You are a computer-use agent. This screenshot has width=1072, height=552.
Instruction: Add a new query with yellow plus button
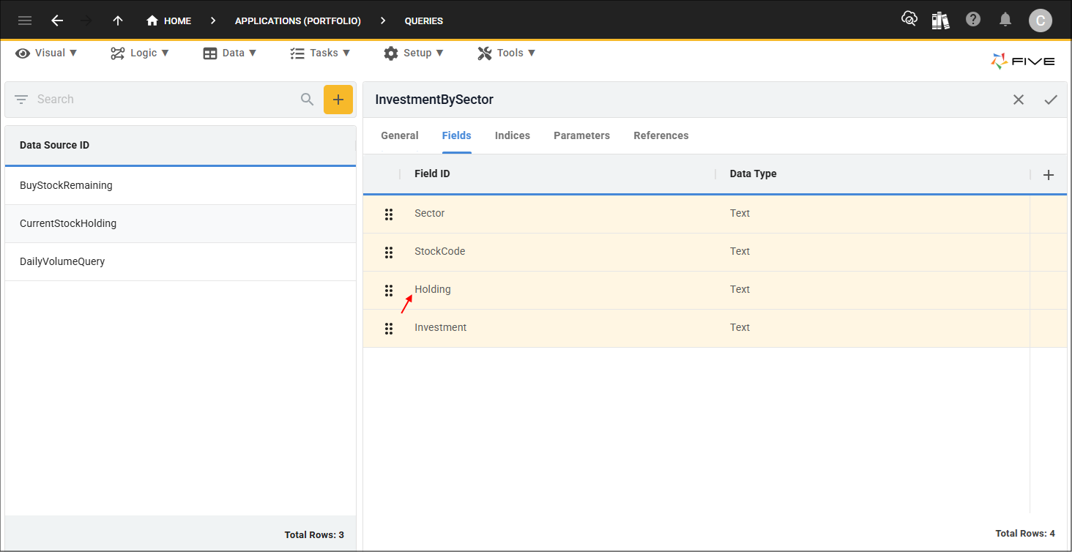338,100
